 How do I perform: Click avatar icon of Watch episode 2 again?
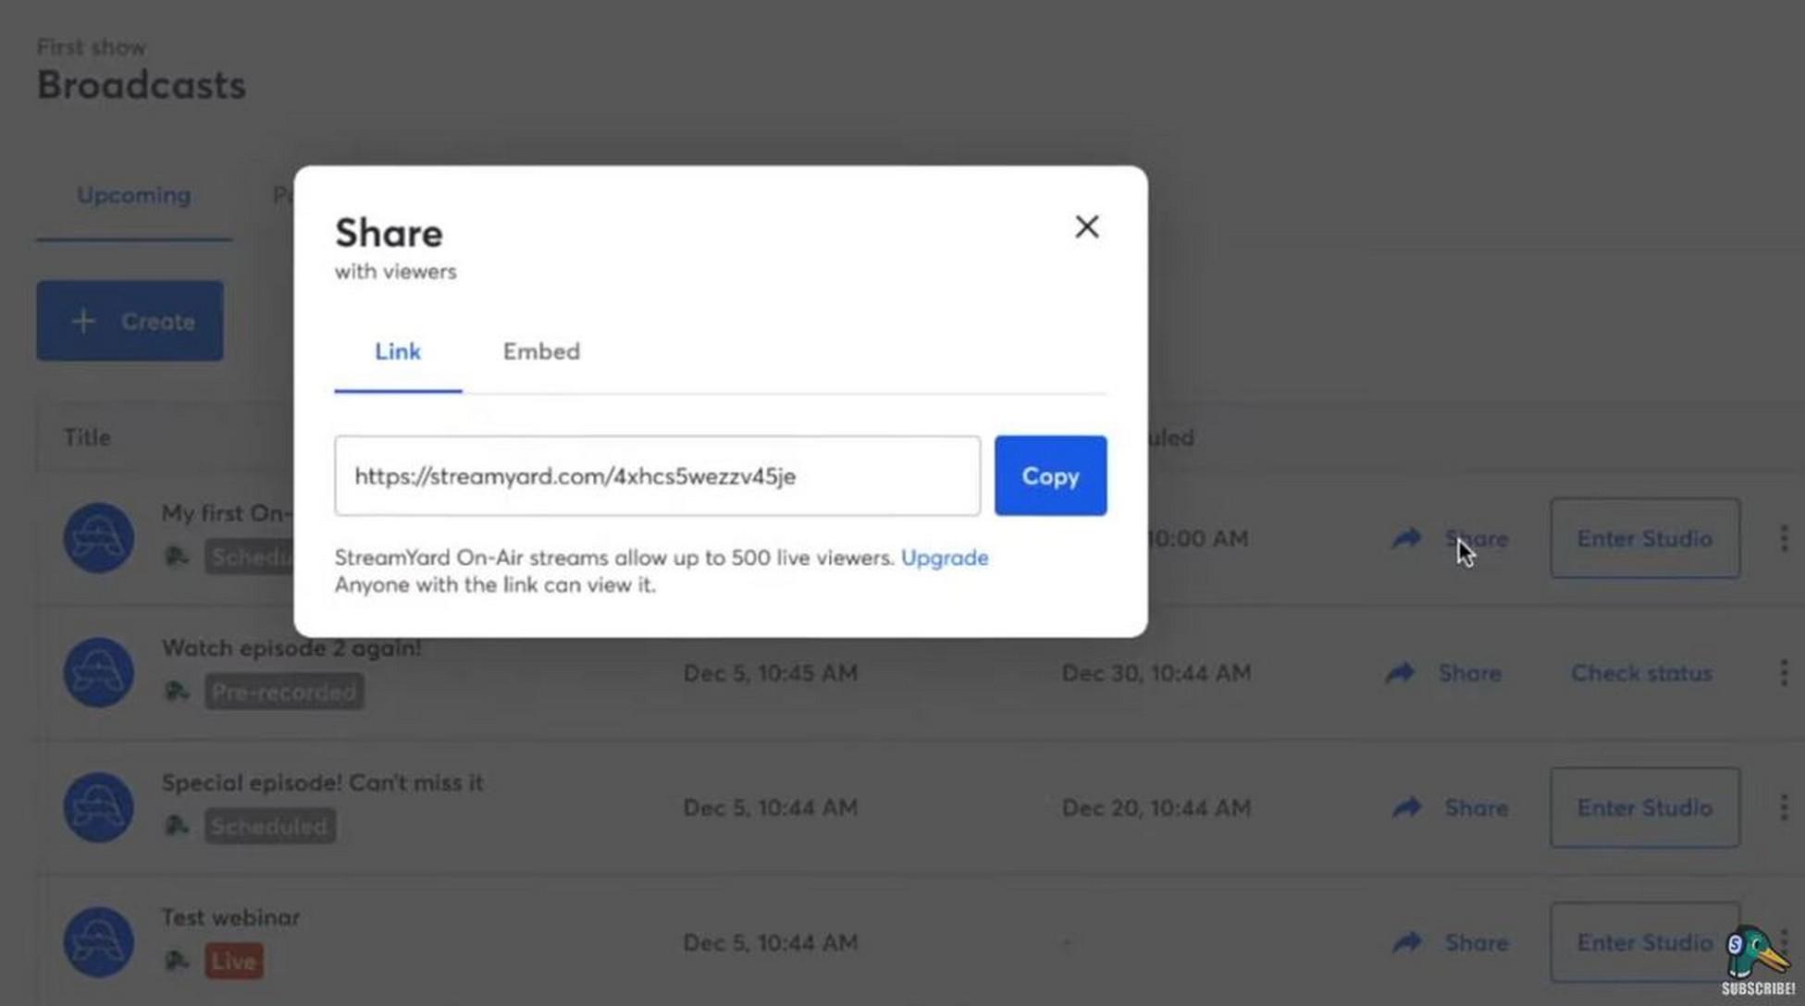point(98,672)
